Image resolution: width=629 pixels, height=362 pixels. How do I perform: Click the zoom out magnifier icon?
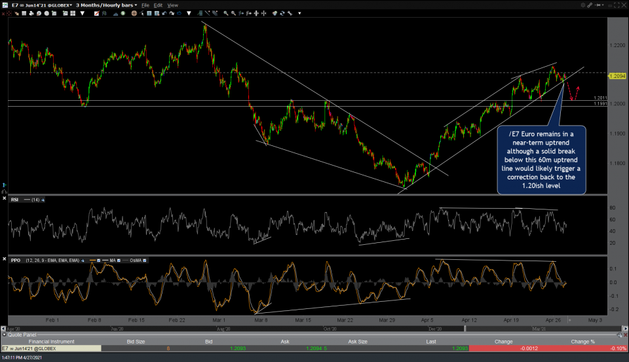234,13
